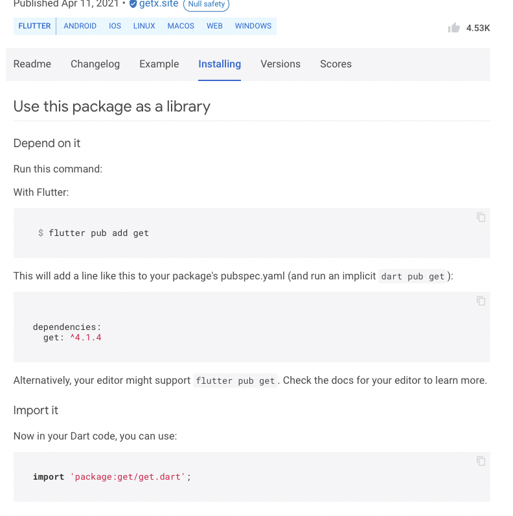The image size is (513, 516).
Task: Click the 'package:get/get.dart' import string
Action: (128, 477)
